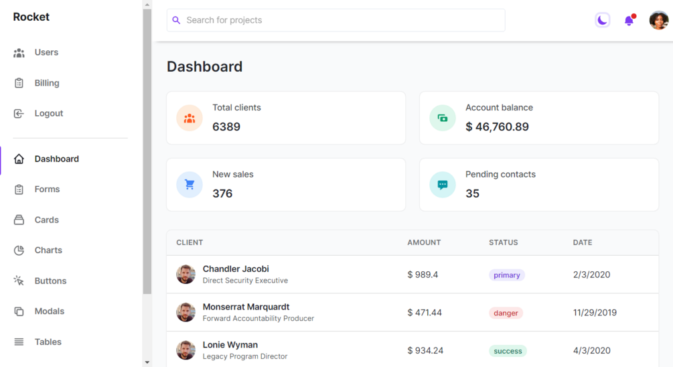
Task: Click the Rocket brand logo link
Action: click(x=31, y=17)
